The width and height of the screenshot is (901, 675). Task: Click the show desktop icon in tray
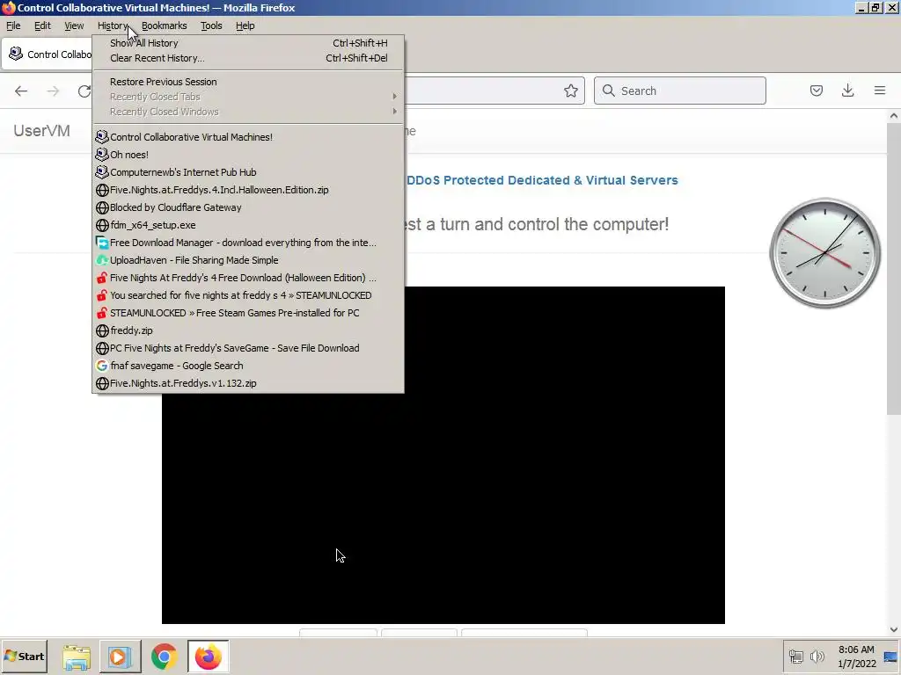890,657
